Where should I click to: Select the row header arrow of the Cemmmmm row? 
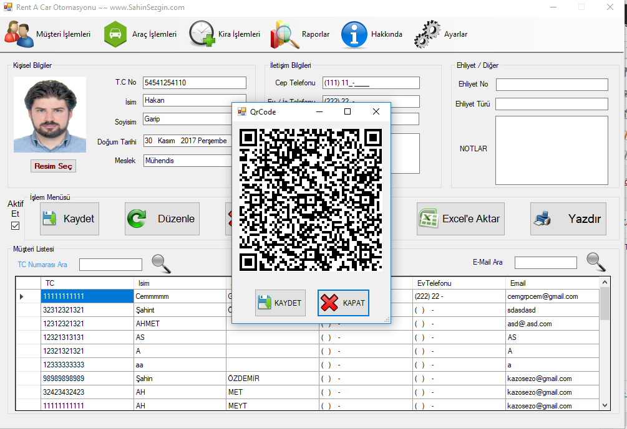click(29, 296)
